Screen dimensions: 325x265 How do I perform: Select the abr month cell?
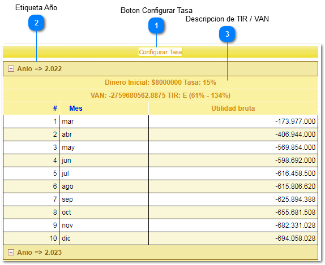(x=104, y=134)
